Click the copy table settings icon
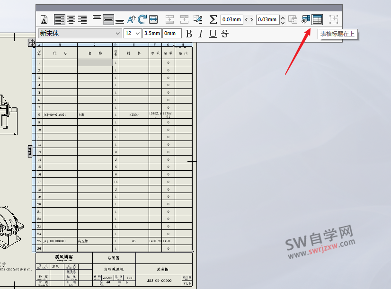The width and height of the screenshot is (391, 289). [294, 19]
